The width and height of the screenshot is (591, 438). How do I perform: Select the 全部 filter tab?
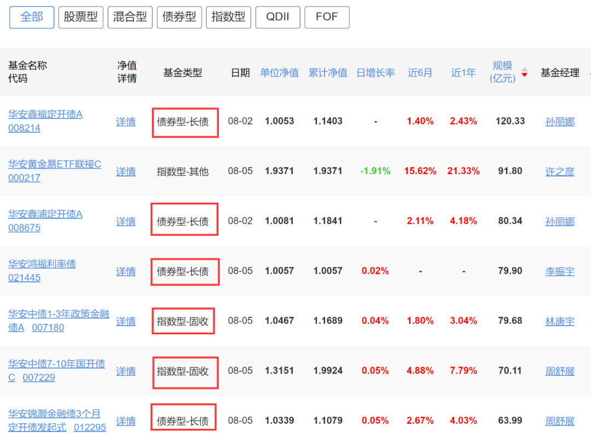pos(32,17)
